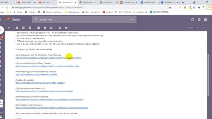212x119 pixels.
Task: Open Gmail settings gear
Action: (199, 20)
